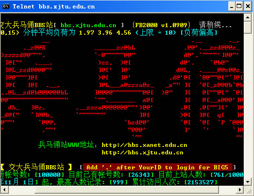Click the vertical scrollbar down arrow
This screenshot has width=254, height=196.
247,182
